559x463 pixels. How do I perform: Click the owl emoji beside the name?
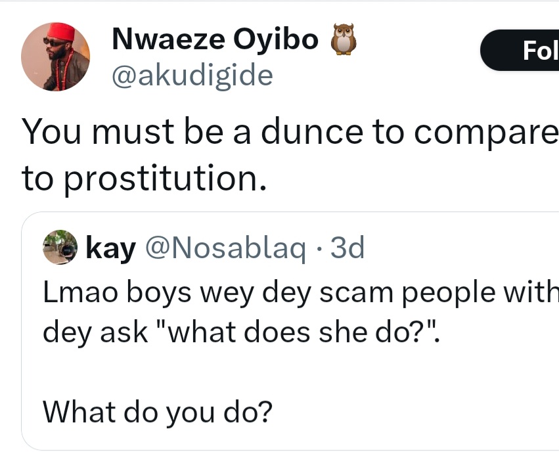point(342,40)
